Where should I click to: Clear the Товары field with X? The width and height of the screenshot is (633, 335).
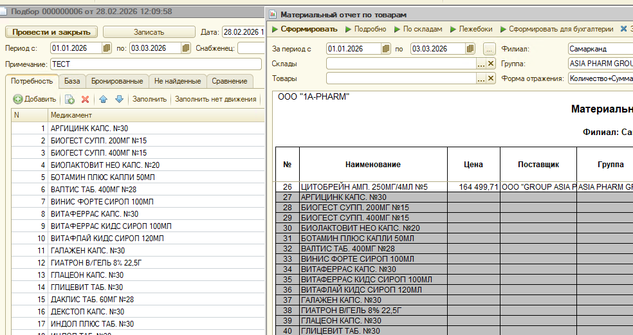(490, 78)
